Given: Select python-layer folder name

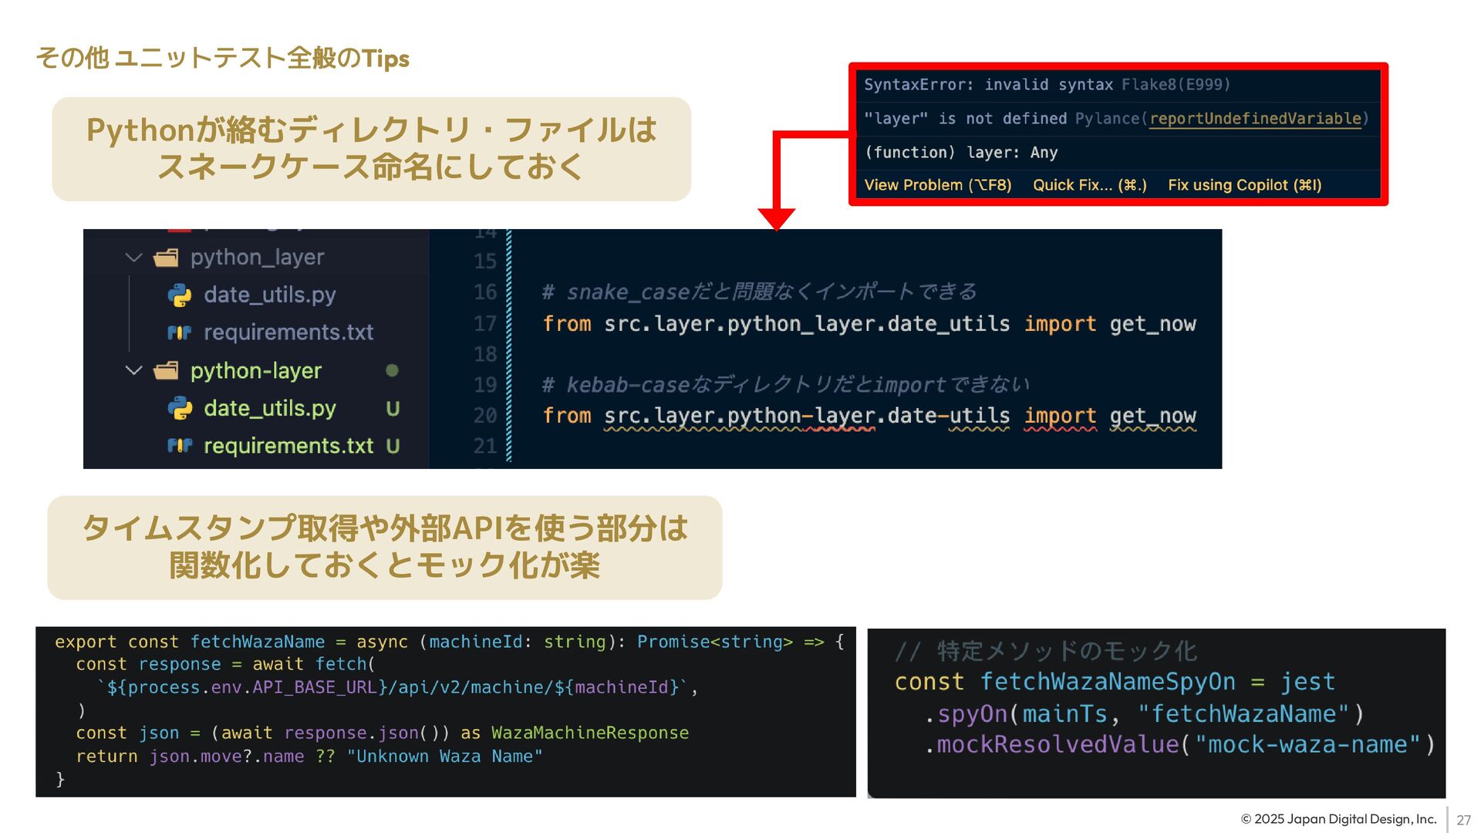Looking at the screenshot, I should (x=256, y=371).
